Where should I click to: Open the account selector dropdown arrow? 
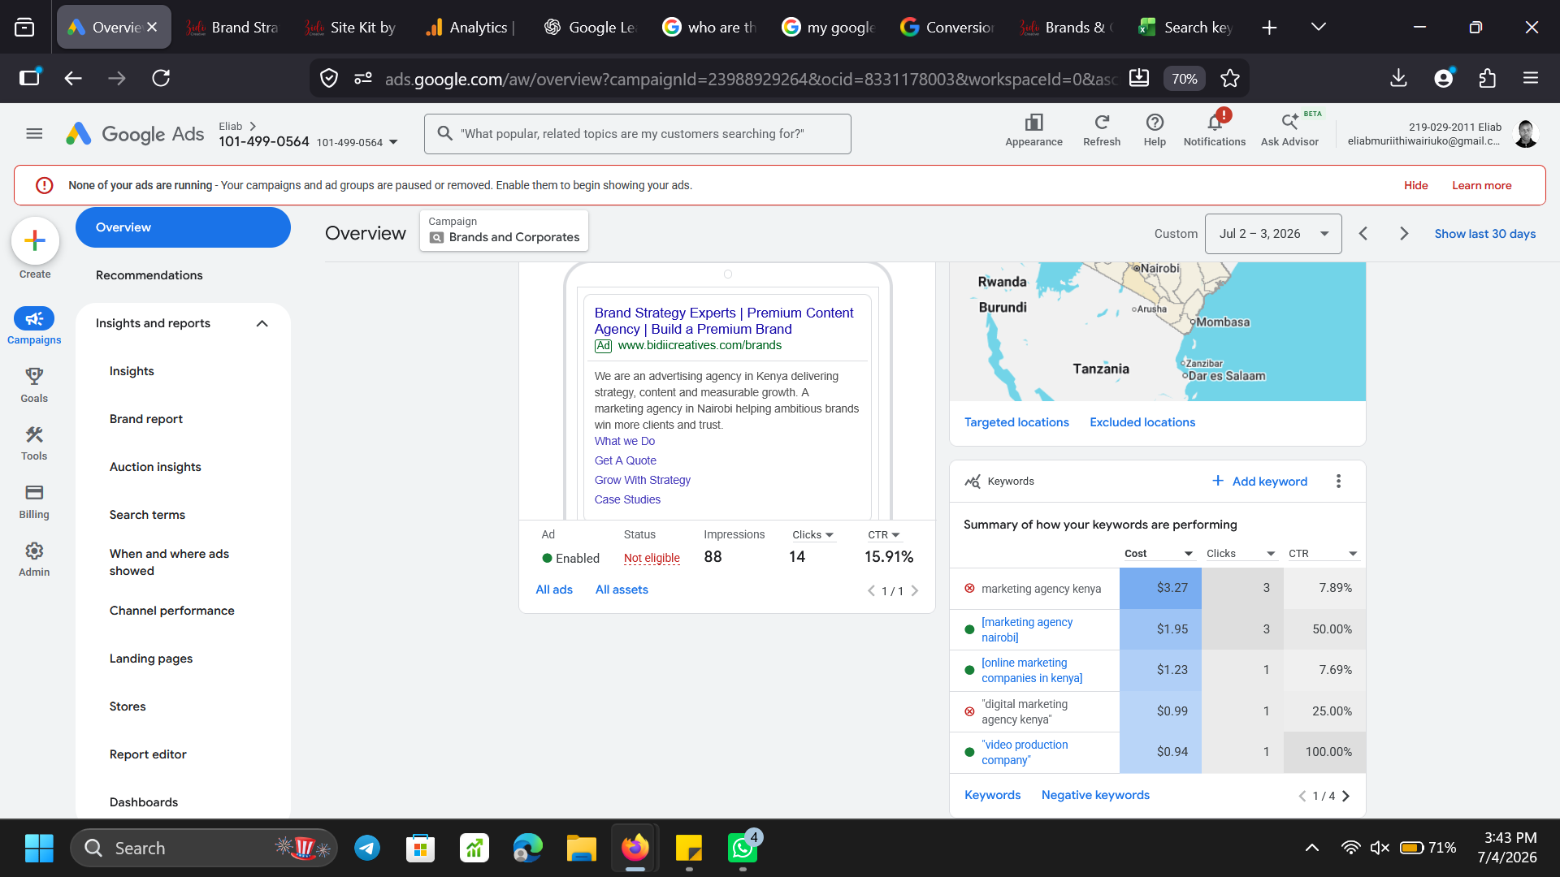(393, 142)
